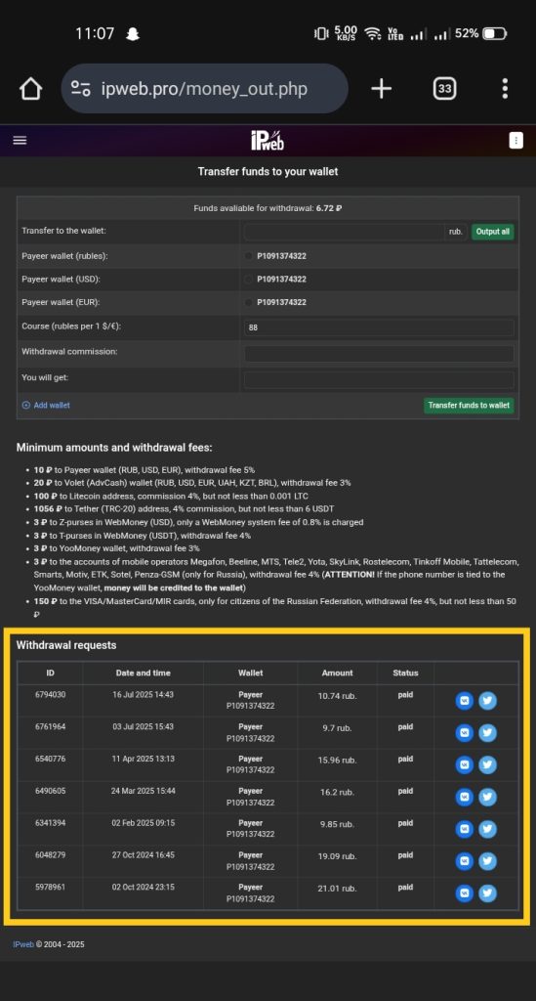Click the 9.7 rub. amount cell

(337, 727)
